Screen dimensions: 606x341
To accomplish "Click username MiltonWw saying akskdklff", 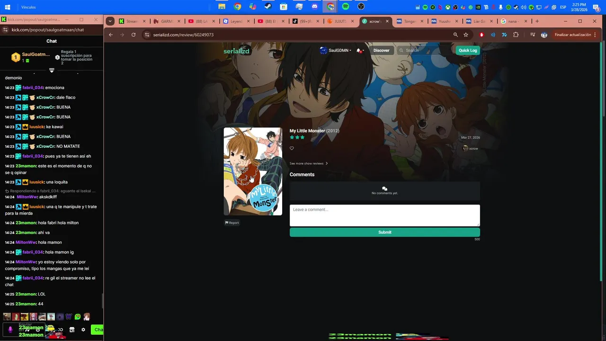I will (x=27, y=197).
